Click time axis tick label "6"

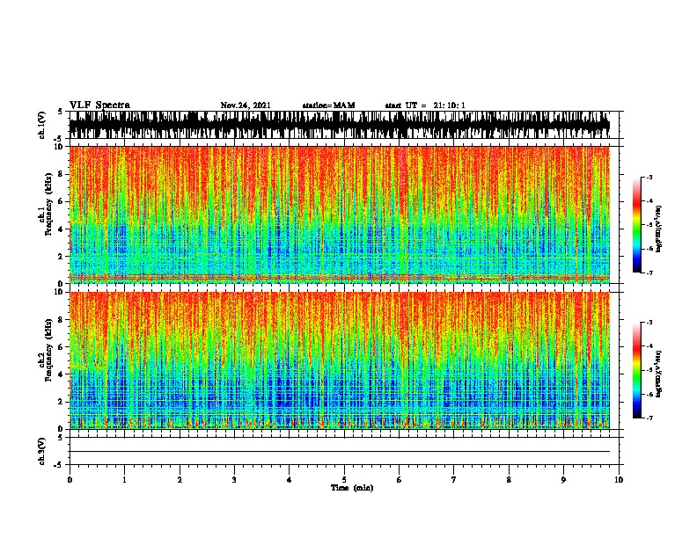(x=400, y=480)
